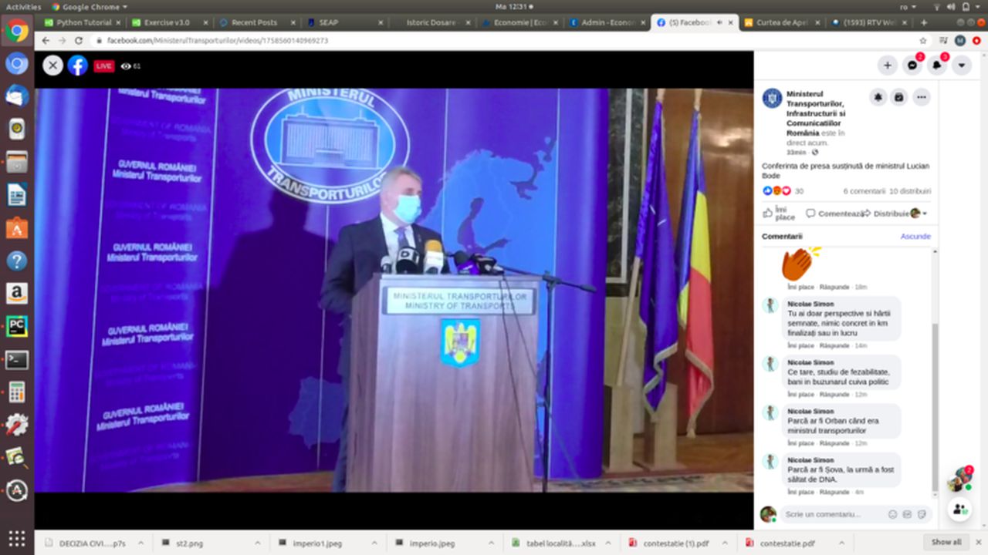Open Messenger chats icon
Screen dimensions: 988x555
coord(912,66)
